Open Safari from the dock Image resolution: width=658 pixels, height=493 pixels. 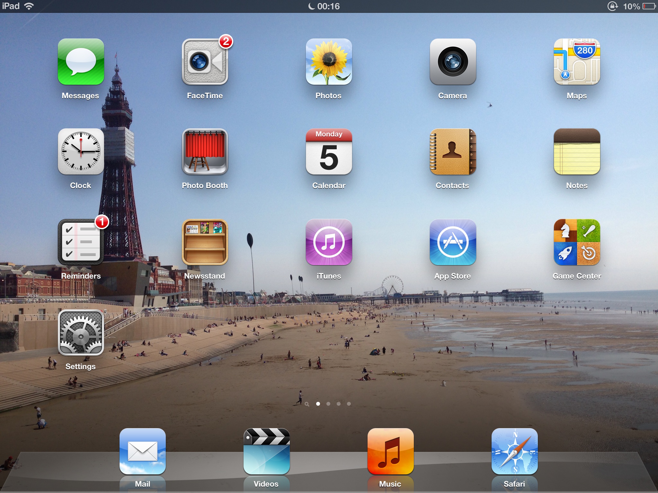[514, 451]
